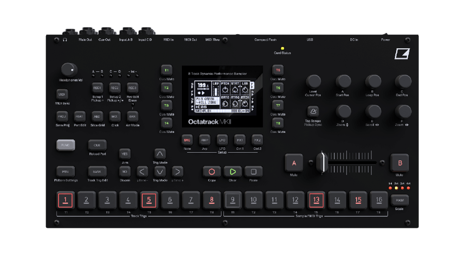Mute track A with the A button

tap(293, 164)
